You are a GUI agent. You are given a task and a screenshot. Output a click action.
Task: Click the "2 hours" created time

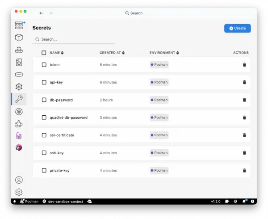pos(106,100)
